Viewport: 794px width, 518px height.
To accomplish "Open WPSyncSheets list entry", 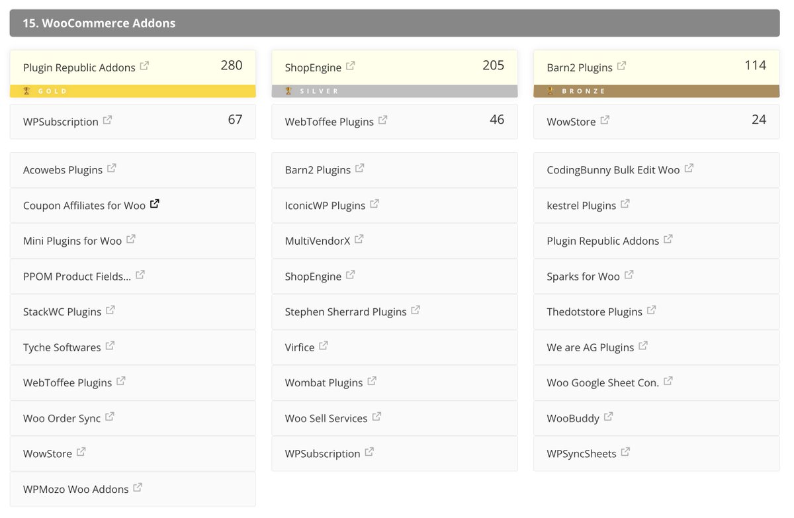I will 657,453.
